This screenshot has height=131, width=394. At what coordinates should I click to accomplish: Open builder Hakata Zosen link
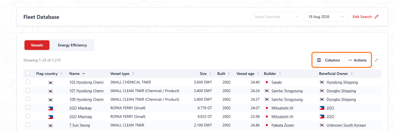(283, 125)
